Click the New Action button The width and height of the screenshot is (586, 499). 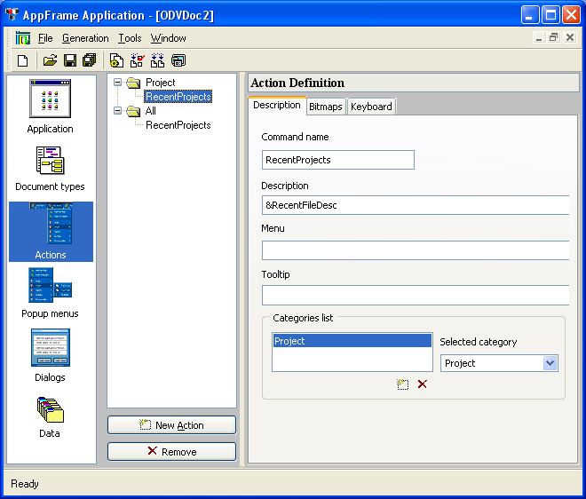(x=171, y=425)
